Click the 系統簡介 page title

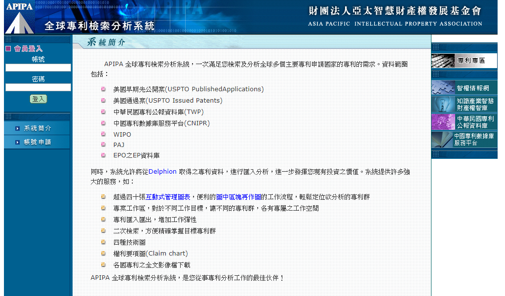106,42
